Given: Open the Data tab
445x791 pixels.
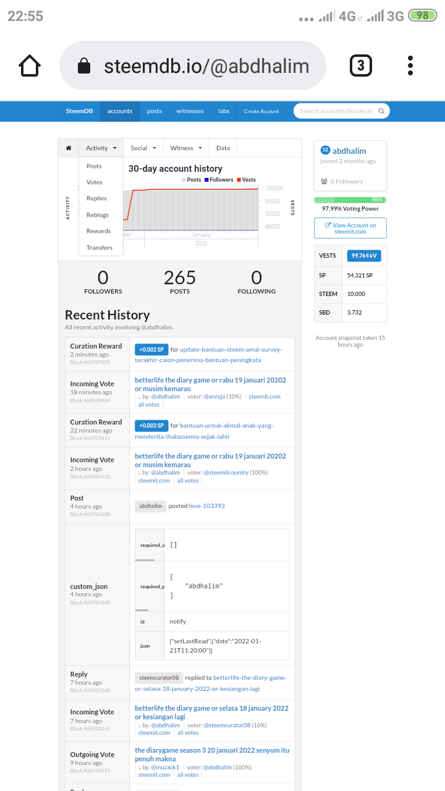Looking at the screenshot, I should [223, 148].
